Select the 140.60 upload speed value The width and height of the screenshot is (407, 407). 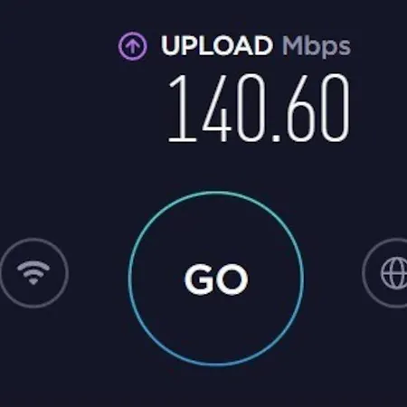point(259,109)
